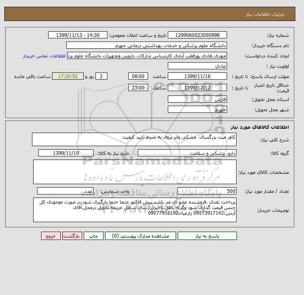This screenshot has width=304, height=295.
Task: Click the تاریخ نیاز به کالا label
Action: tap(113, 153)
